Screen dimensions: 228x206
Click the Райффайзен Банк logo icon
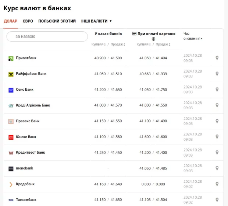(x=11, y=74)
